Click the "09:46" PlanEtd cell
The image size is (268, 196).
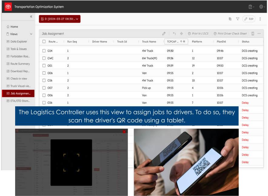point(220,51)
